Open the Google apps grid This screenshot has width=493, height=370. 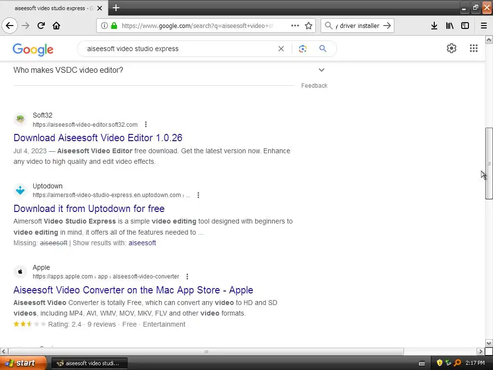[474, 48]
